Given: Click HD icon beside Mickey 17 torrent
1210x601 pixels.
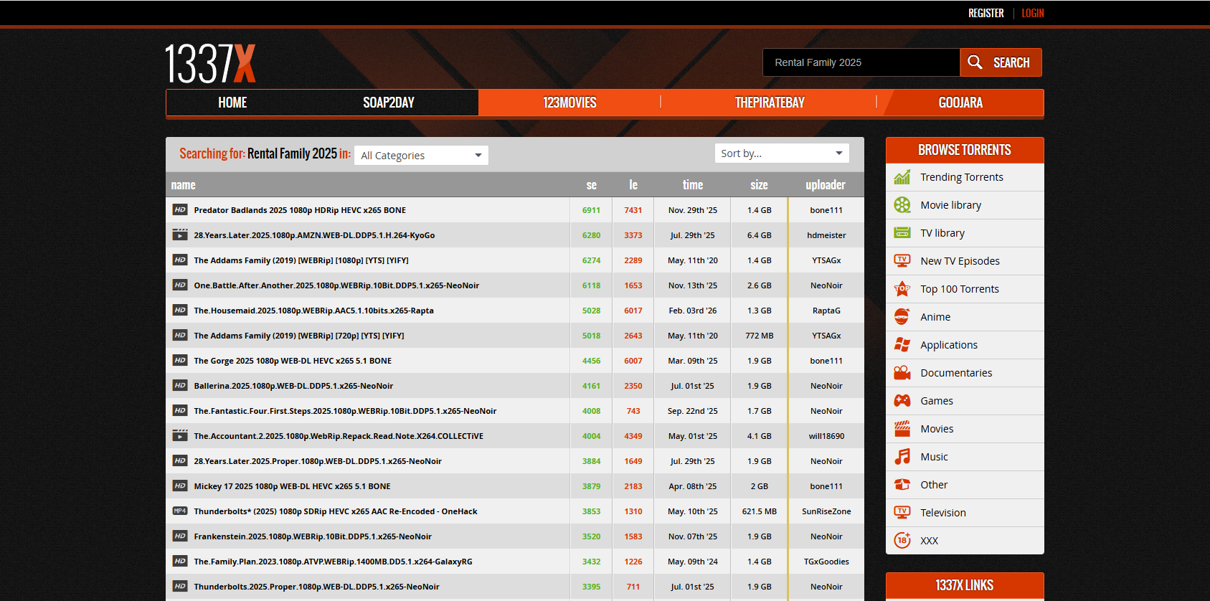Looking at the screenshot, I should click(x=180, y=486).
